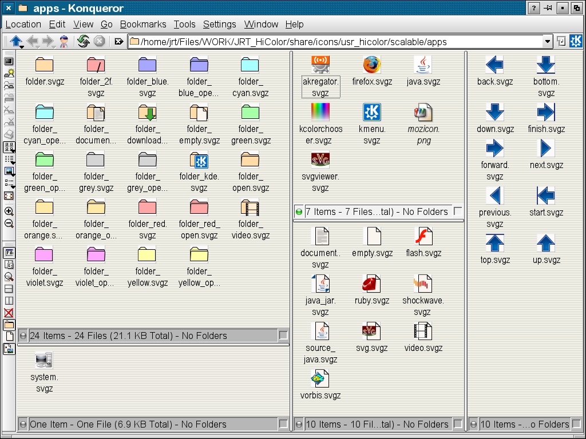Click the find-file magnifier icon in the sidebar
586x439 pixels.
pos(9,277)
